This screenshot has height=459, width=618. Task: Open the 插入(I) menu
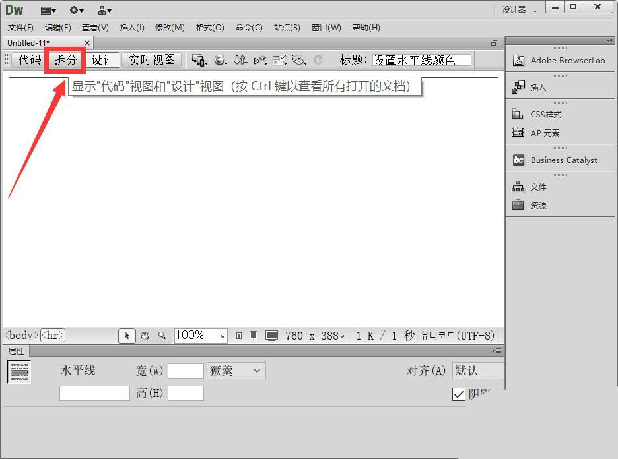click(131, 28)
